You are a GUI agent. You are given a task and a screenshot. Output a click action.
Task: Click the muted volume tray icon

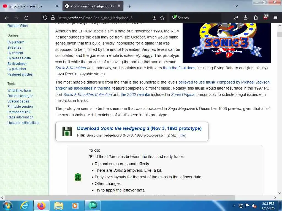(254, 206)
